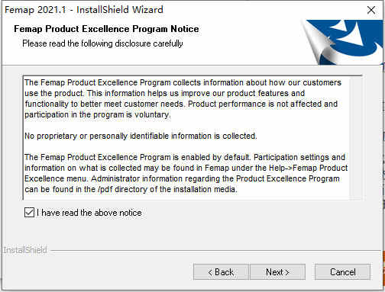Click the 'No proprietary or personally identifiable information' line

pyautogui.click(x=141, y=136)
